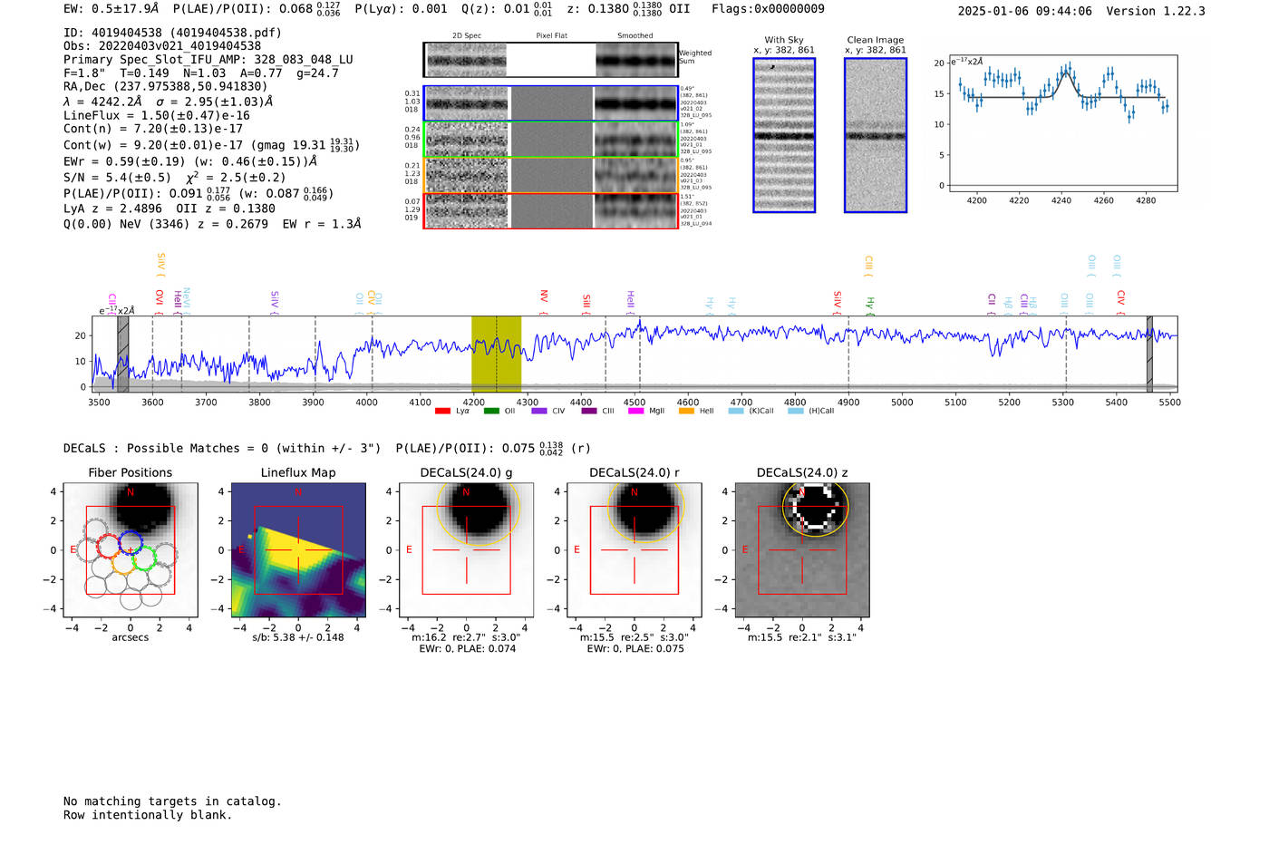Select the blue fiber circle in Fiber Positions
Viewport: 1269px width, 864px height.
131,544
